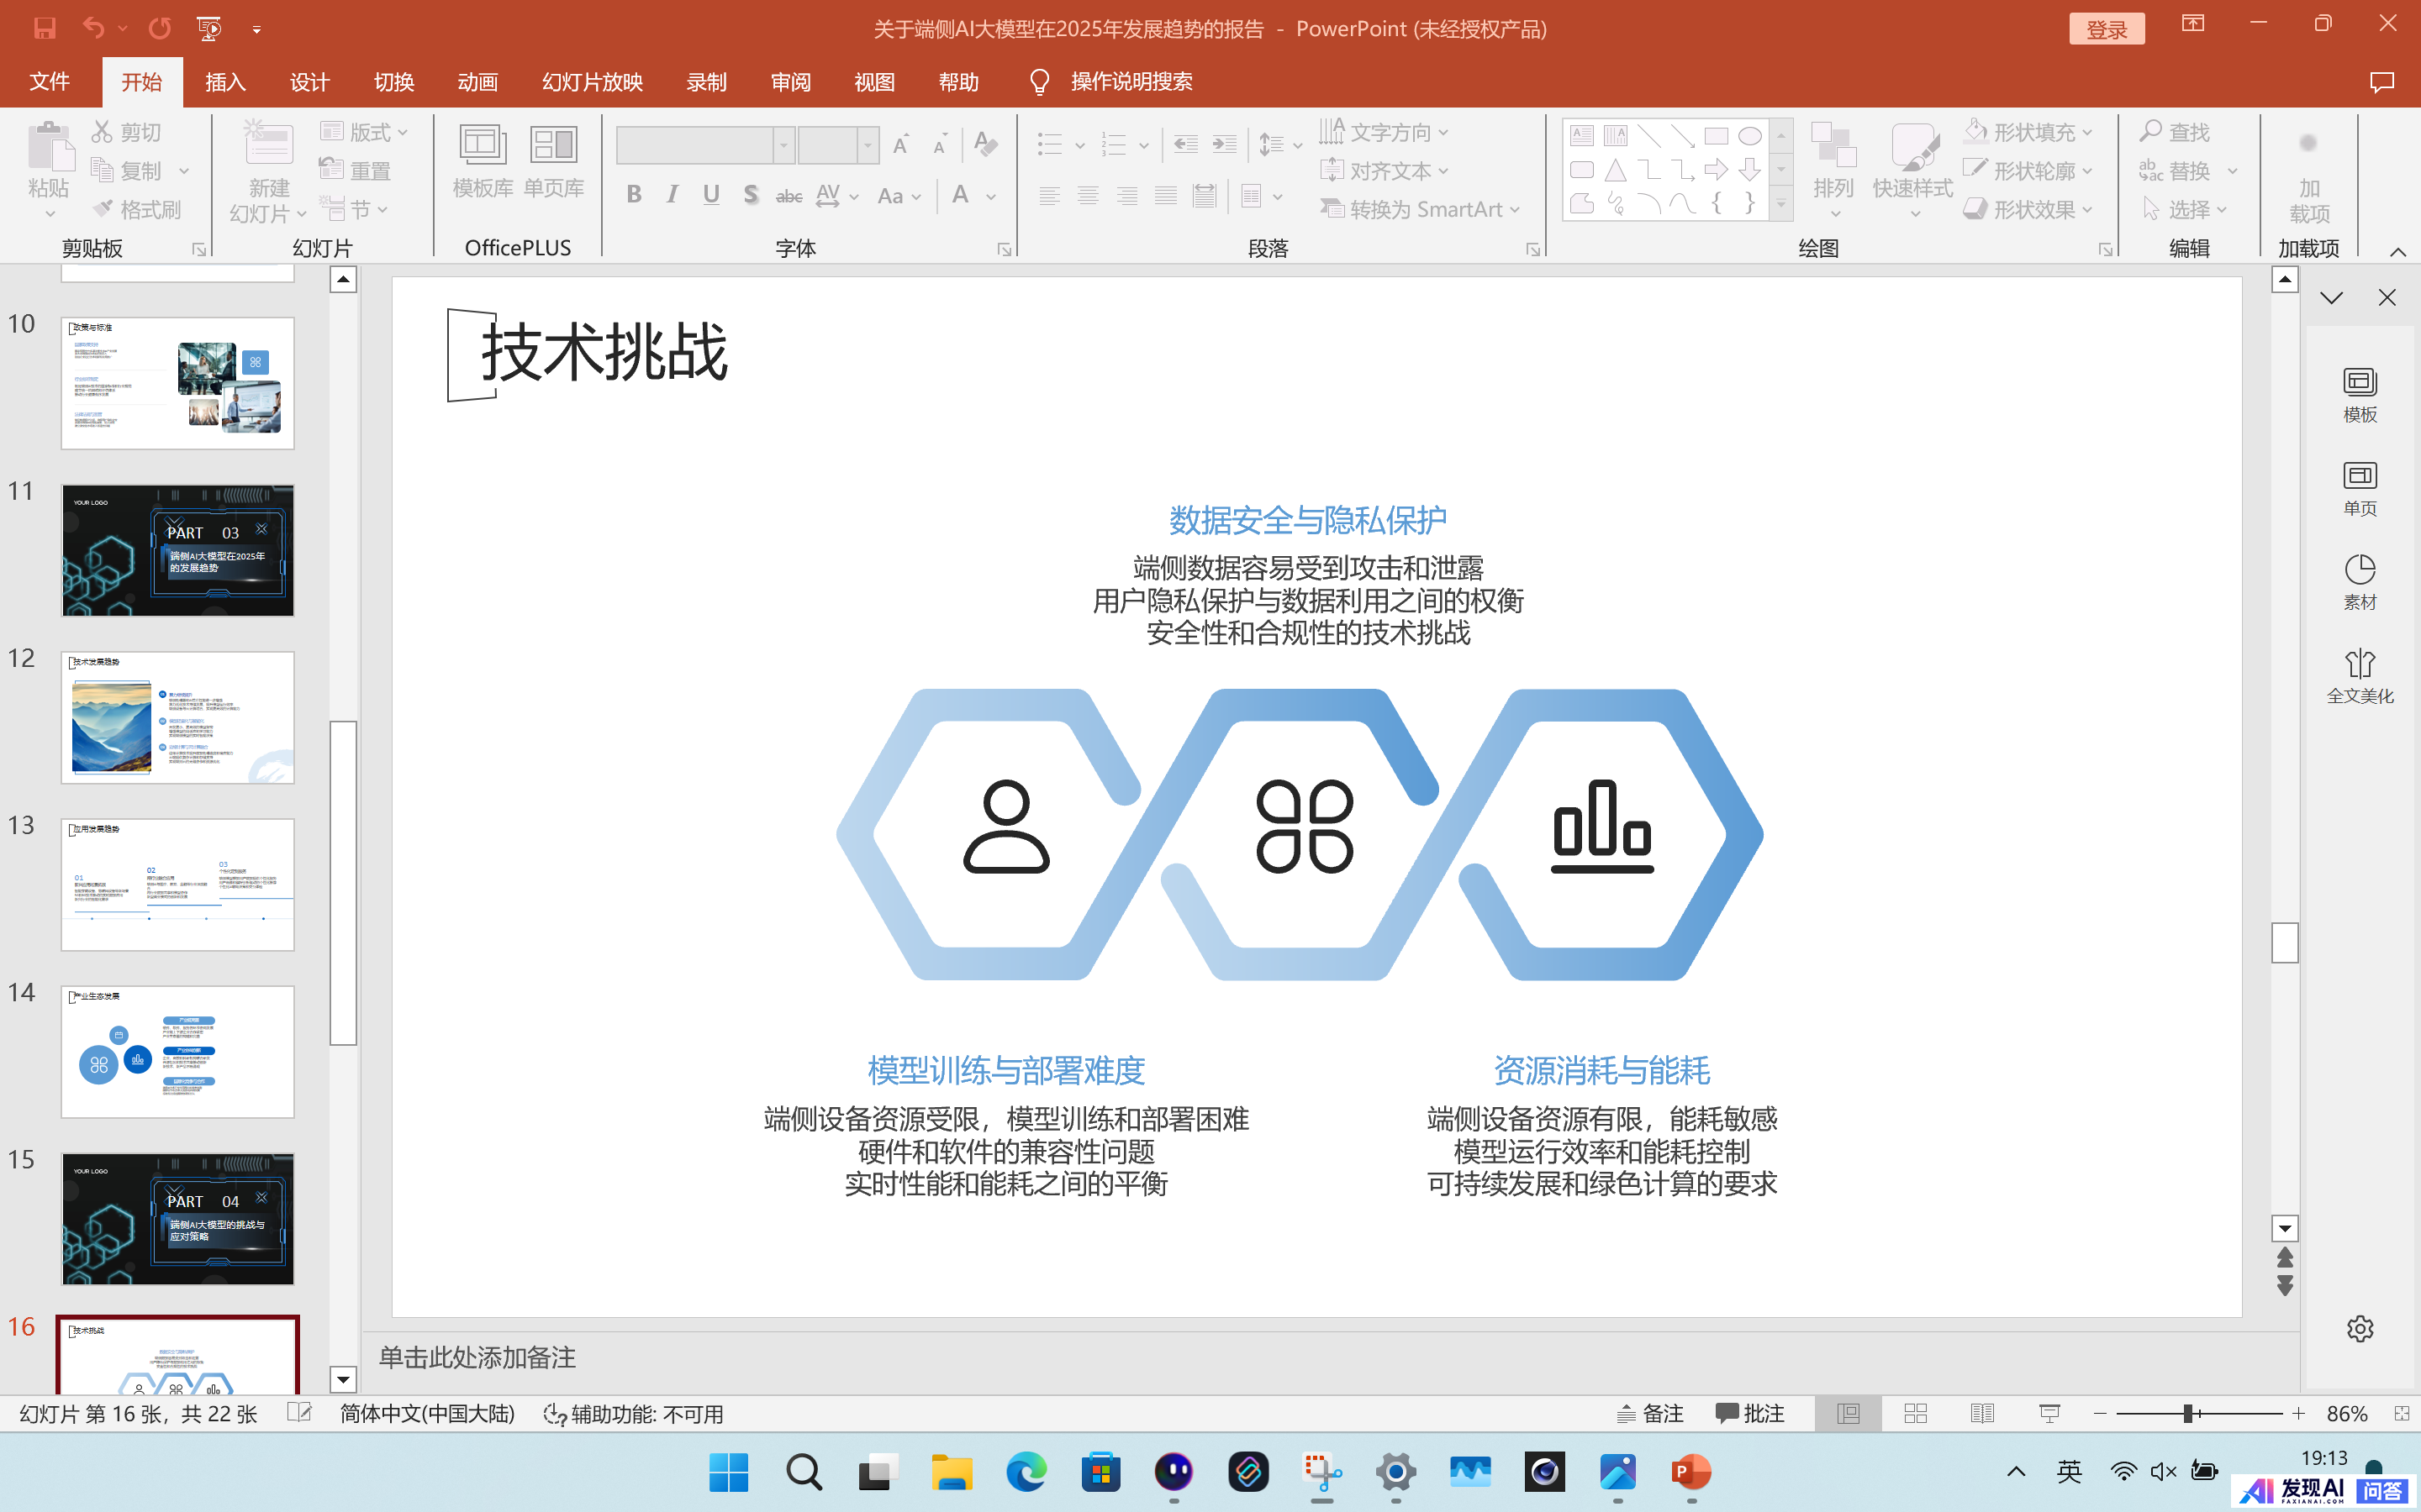Click 单击此处添加备注 notes field

pyautogui.click(x=477, y=1357)
